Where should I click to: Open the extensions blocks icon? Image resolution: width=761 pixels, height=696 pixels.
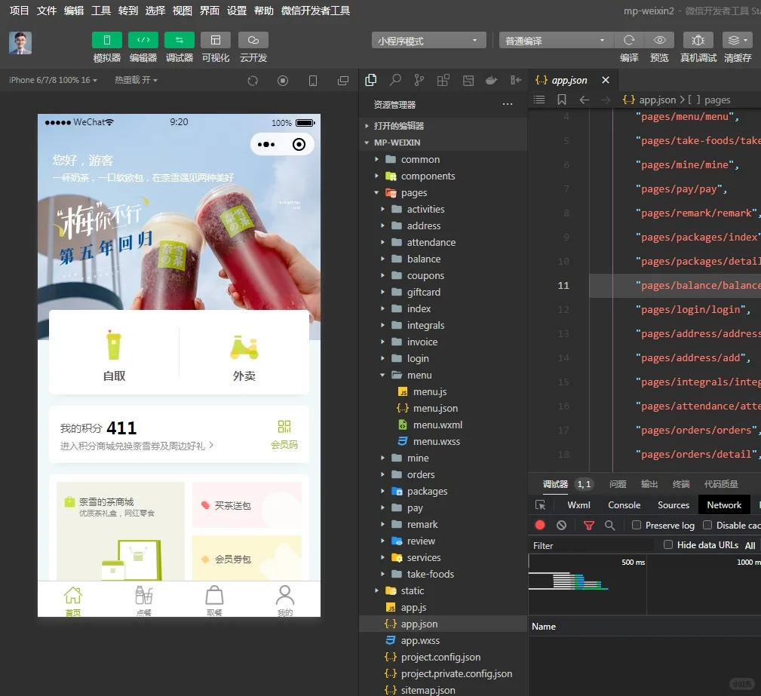(443, 80)
